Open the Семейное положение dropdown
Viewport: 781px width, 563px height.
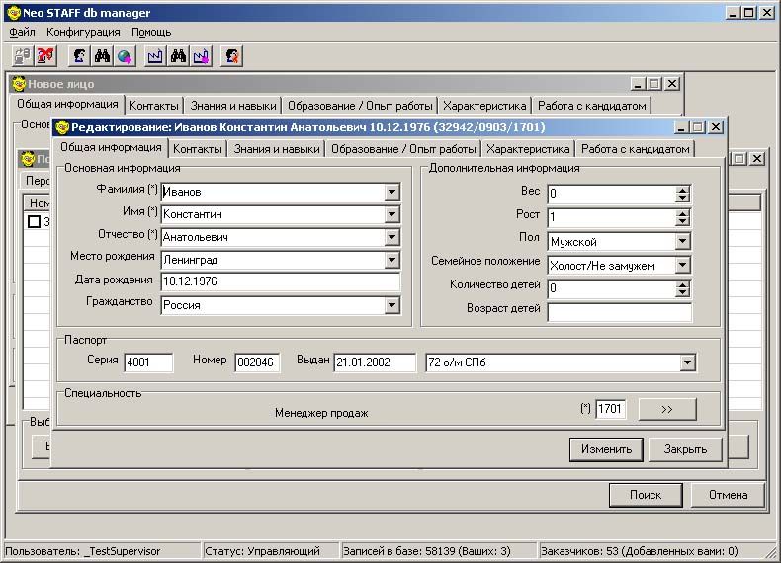683,265
